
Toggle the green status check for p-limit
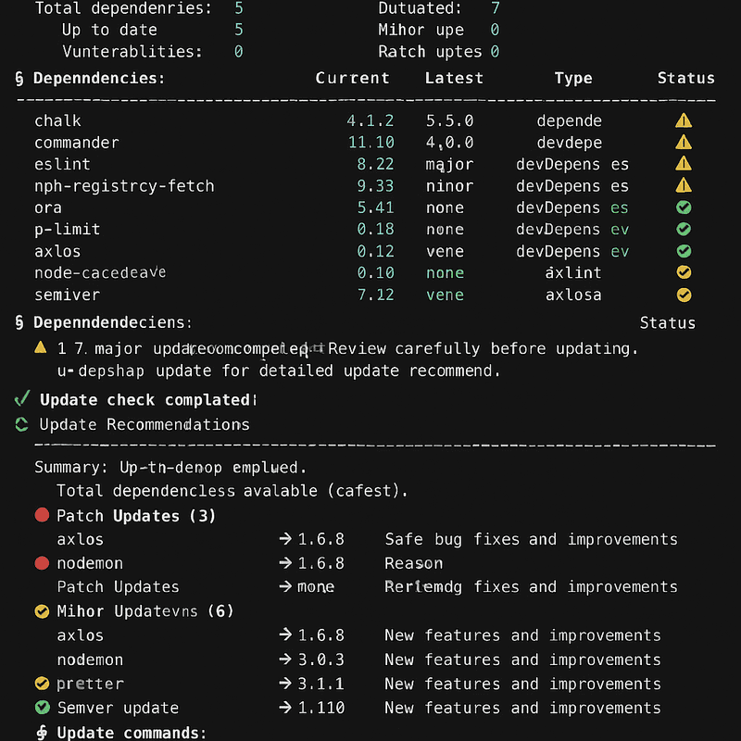pyautogui.click(x=684, y=229)
